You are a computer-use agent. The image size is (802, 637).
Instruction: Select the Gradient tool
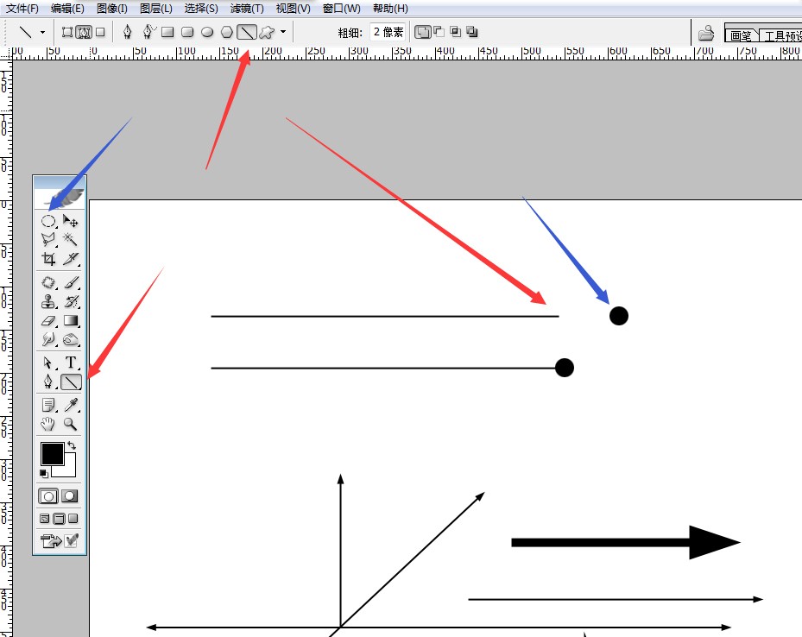[71, 321]
